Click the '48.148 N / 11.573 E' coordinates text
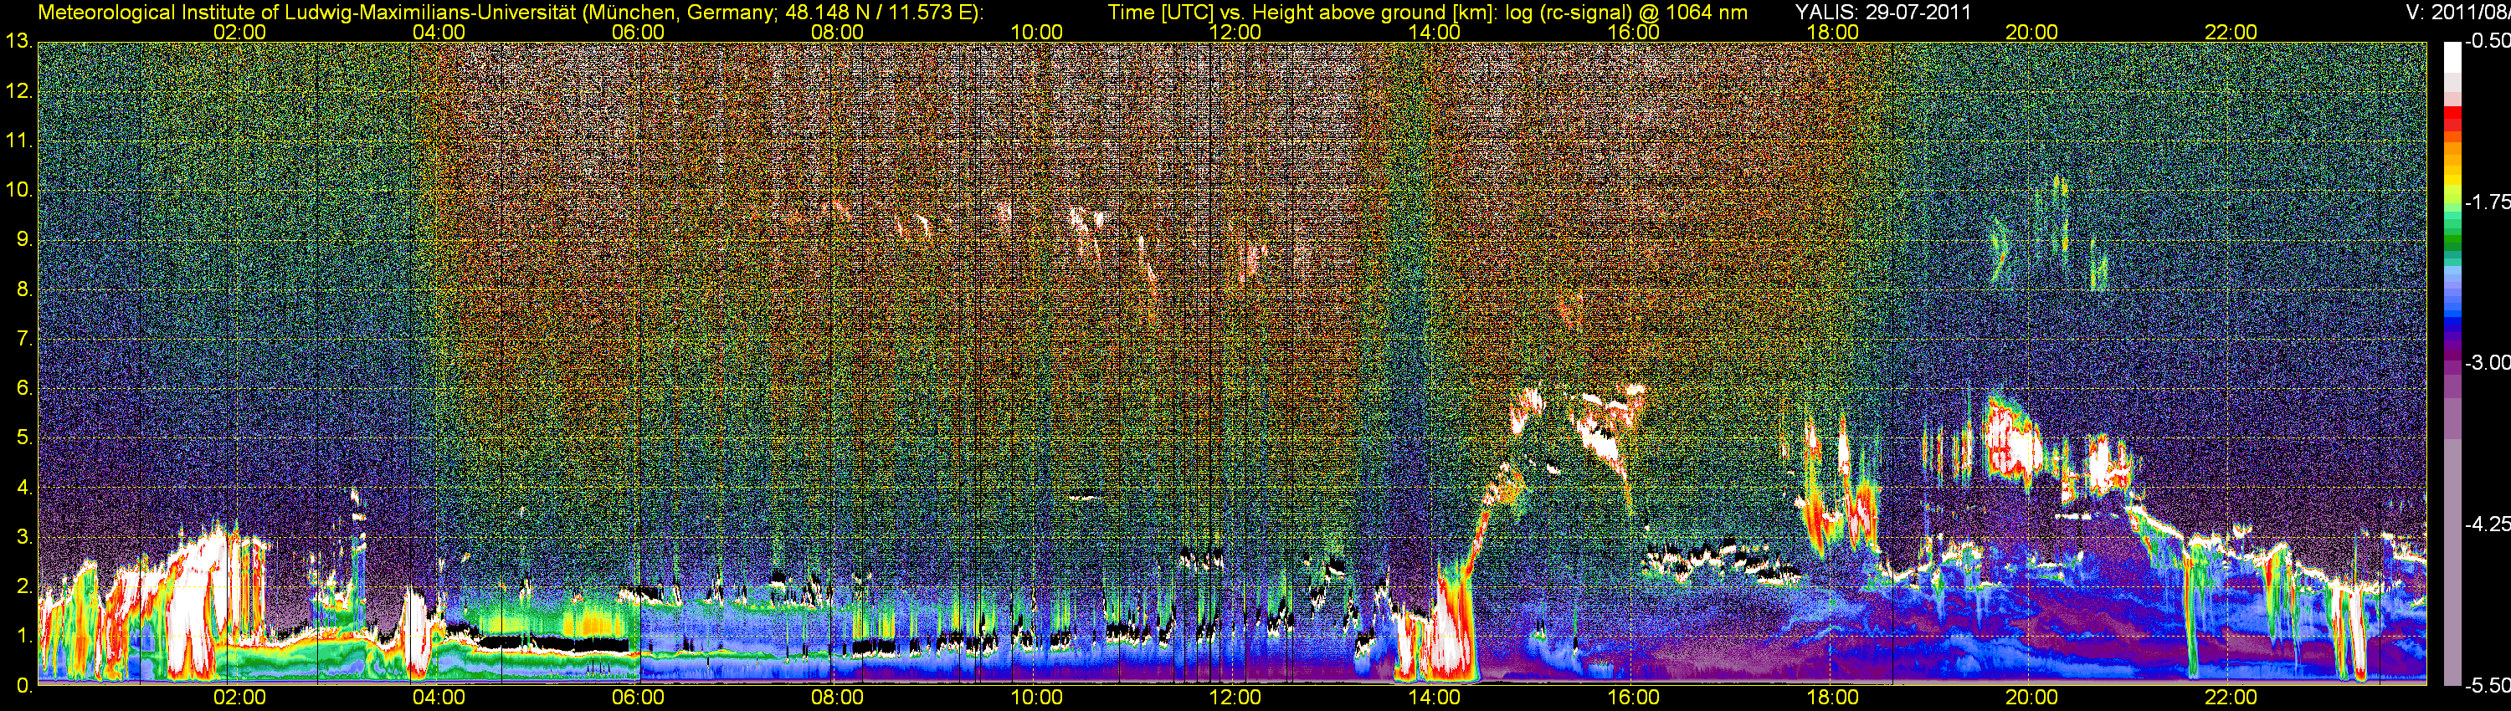Viewport: 2511px width, 711px height. coord(876,12)
